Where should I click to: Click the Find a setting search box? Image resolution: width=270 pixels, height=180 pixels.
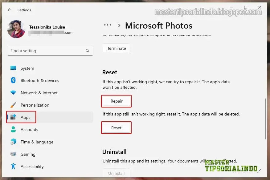tap(50, 51)
